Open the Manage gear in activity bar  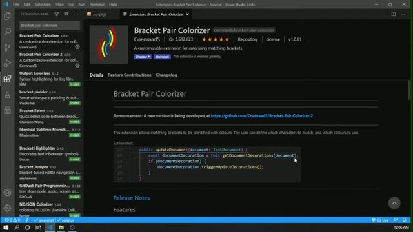[x=7, y=208]
